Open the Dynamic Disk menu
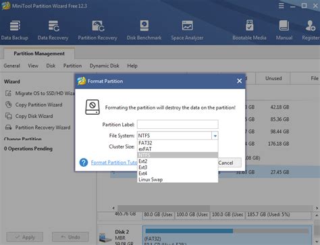 pos(105,66)
